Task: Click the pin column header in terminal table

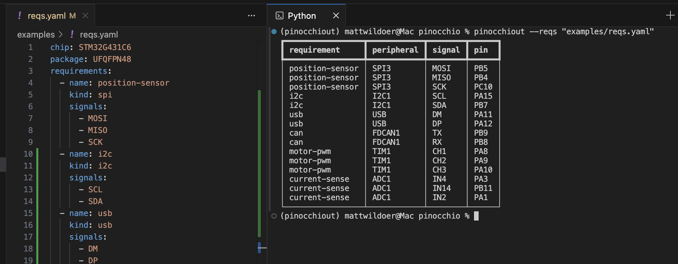Action: (x=481, y=50)
